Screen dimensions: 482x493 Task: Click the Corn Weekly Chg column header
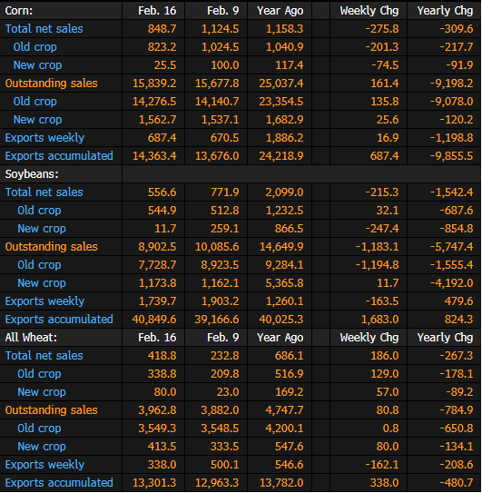click(369, 11)
